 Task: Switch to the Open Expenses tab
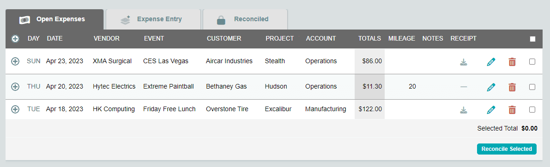(x=54, y=19)
